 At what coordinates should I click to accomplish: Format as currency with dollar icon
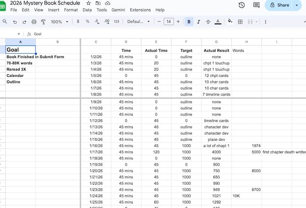click(78, 21)
